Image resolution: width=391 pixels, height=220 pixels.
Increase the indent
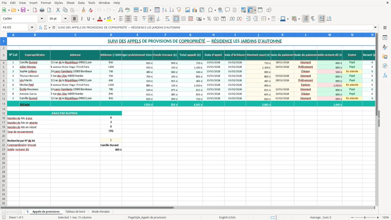coord(248,19)
